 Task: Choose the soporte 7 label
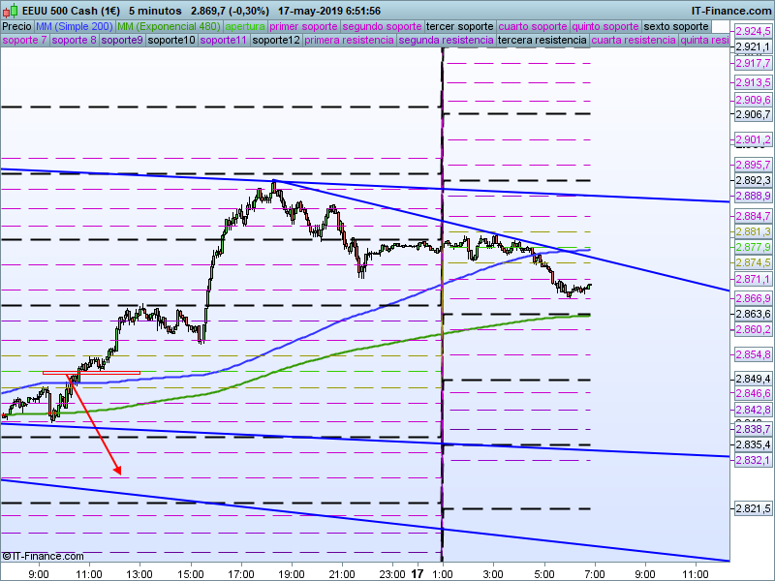(24, 40)
